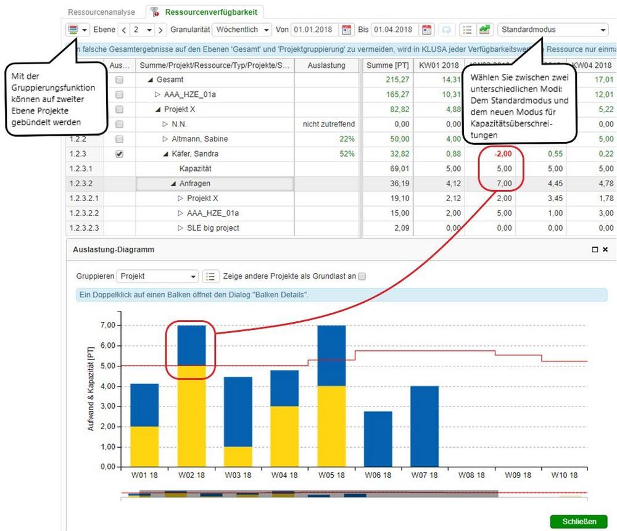This screenshot has height=531, width=617.
Task: Close the Auslastung-Diagramm panel with X
Action: click(605, 250)
